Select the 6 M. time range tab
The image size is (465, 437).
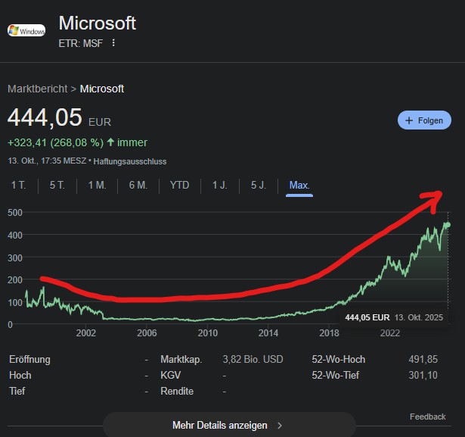pos(138,185)
